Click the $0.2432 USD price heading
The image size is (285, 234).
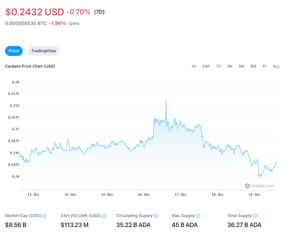(35, 12)
